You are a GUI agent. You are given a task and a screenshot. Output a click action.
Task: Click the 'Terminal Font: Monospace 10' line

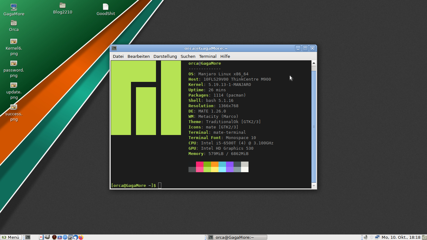click(x=222, y=138)
